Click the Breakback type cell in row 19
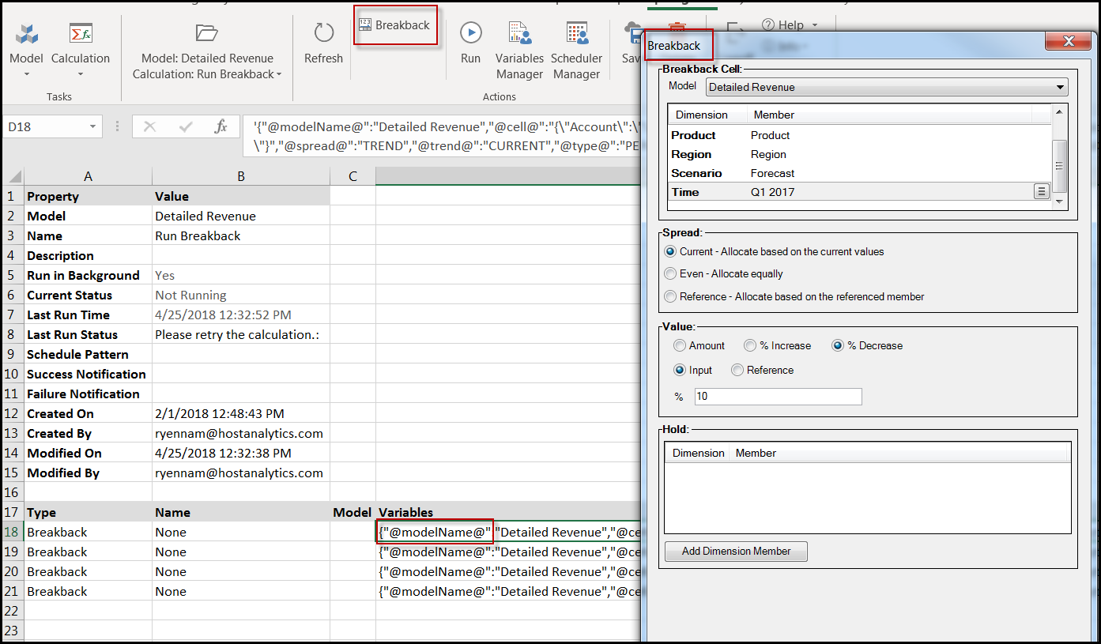Screen dimensions: 1101x644 click(x=88, y=552)
